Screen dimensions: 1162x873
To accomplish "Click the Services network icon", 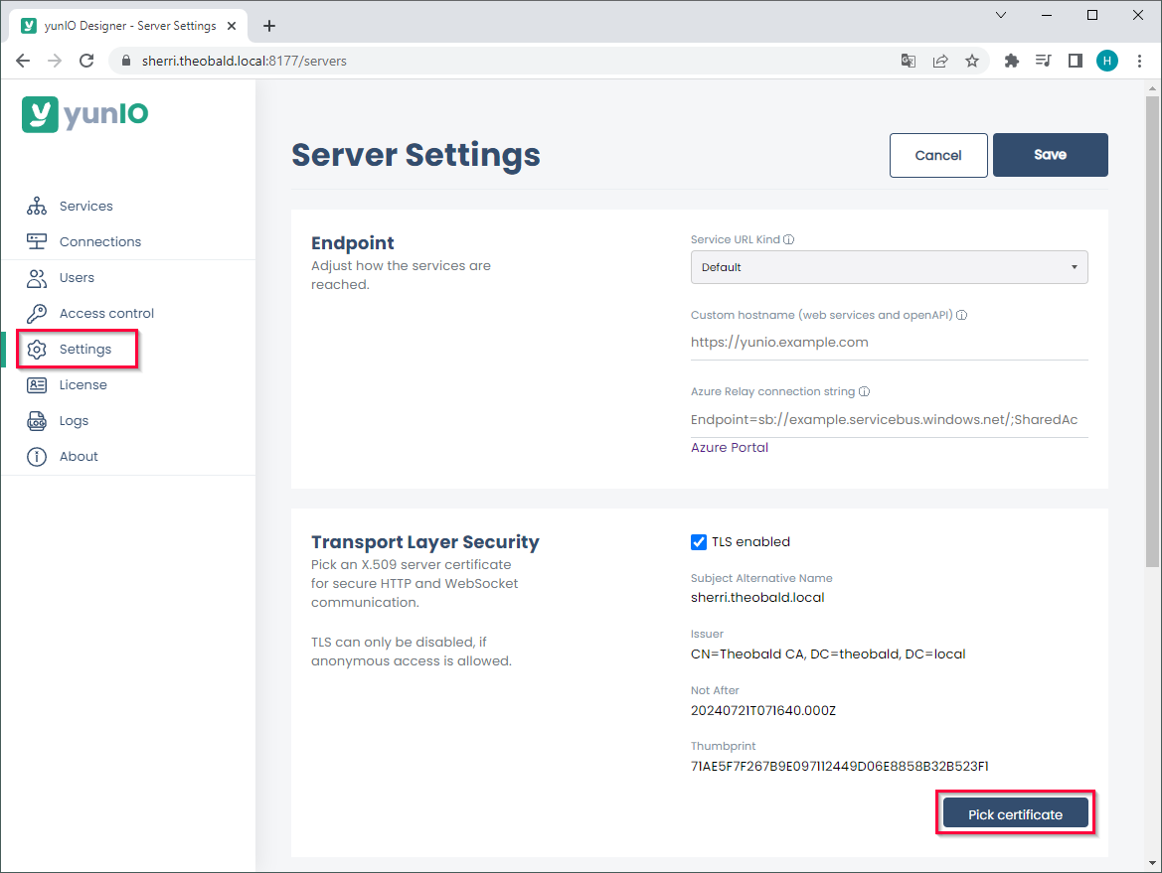I will point(37,206).
